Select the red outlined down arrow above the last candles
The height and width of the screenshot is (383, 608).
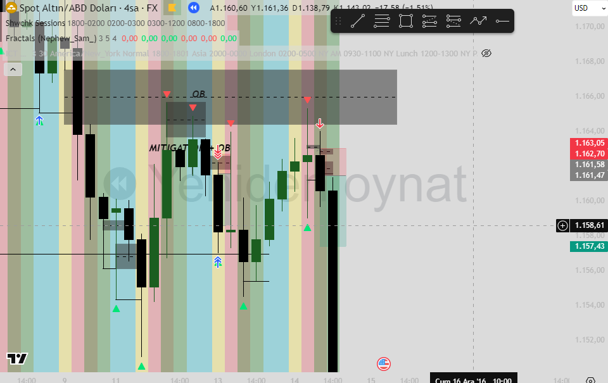[x=319, y=123]
